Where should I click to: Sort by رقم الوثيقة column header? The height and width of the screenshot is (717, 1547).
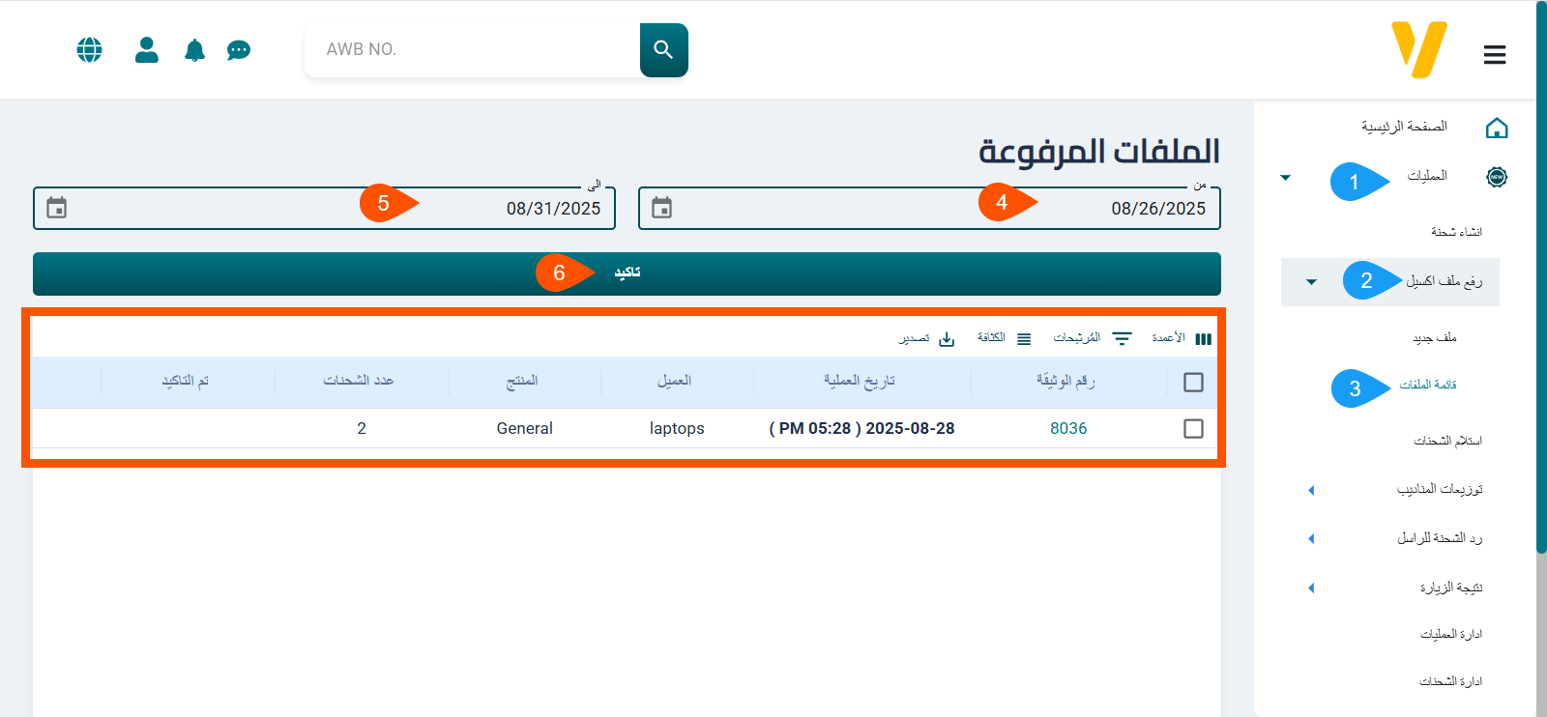click(x=1065, y=381)
